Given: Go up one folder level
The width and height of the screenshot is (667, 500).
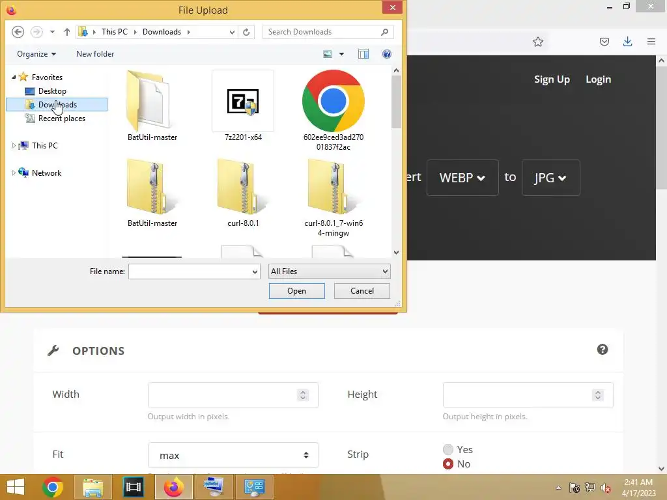Looking at the screenshot, I should click(x=67, y=32).
